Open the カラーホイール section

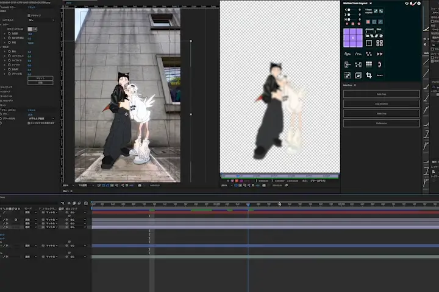tap(5, 96)
